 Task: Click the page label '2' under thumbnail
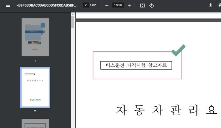coord(35,111)
